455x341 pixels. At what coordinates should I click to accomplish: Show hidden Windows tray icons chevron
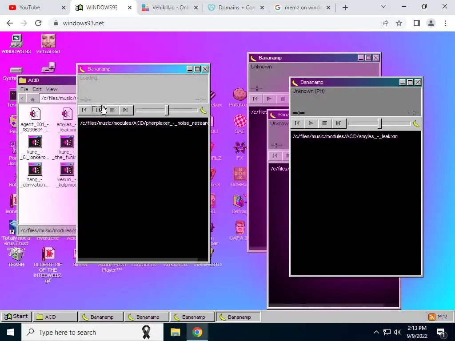point(376,332)
